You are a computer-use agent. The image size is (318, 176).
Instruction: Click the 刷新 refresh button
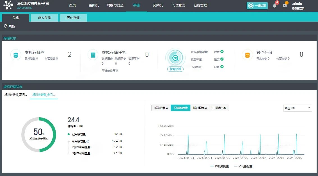click(x=10, y=26)
